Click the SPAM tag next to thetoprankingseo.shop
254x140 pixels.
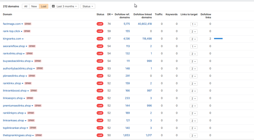point(39,135)
